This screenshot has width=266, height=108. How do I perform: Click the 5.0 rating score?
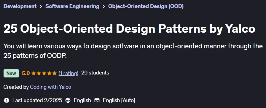click(26, 73)
